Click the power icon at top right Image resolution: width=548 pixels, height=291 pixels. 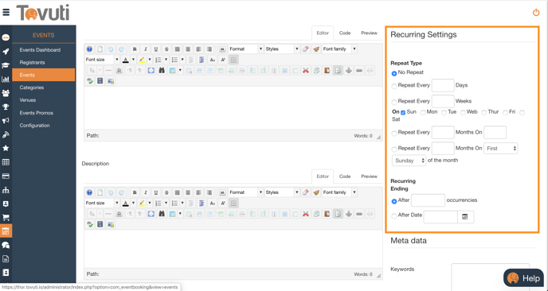click(536, 13)
